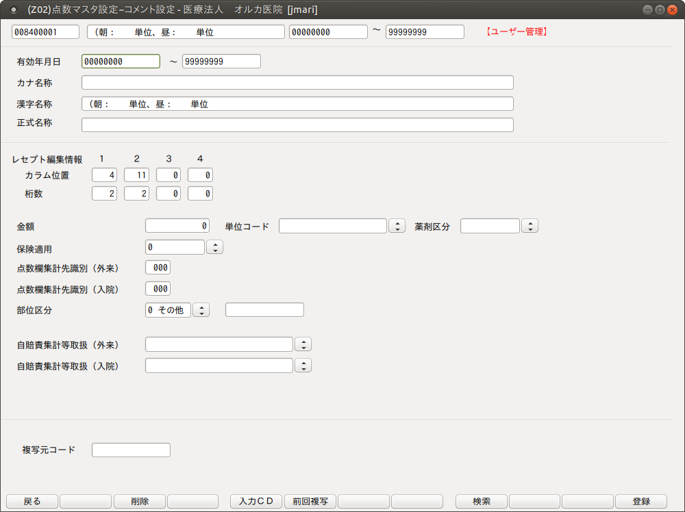Expand the 保険適用 dropdown
685x512 pixels.
[214, 247]
